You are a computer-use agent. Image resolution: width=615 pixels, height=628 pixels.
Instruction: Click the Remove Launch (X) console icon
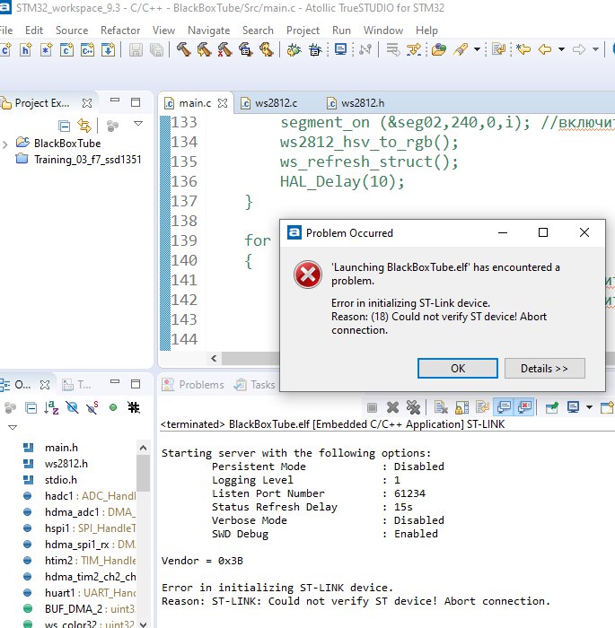tap(392, 407)
